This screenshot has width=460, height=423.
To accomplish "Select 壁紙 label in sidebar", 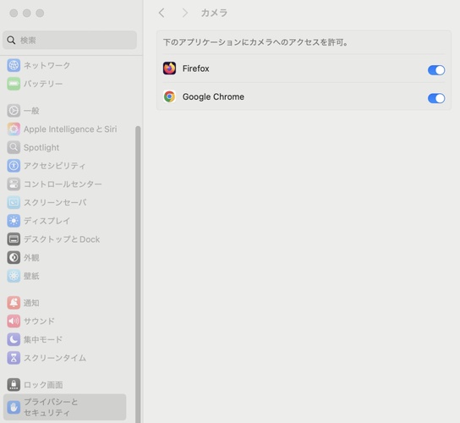I will [x=31, y=276].
